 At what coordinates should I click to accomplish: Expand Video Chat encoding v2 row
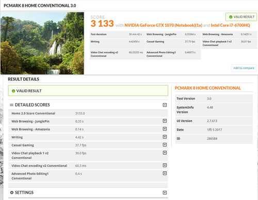pos(165,165)
